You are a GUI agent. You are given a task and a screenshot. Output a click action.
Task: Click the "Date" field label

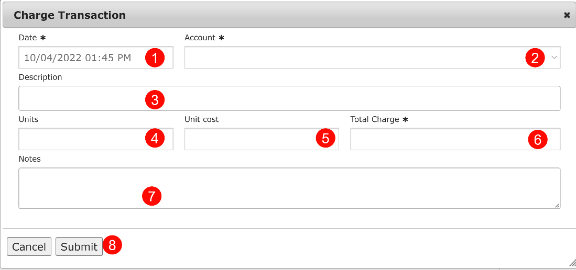click(27, 38)
